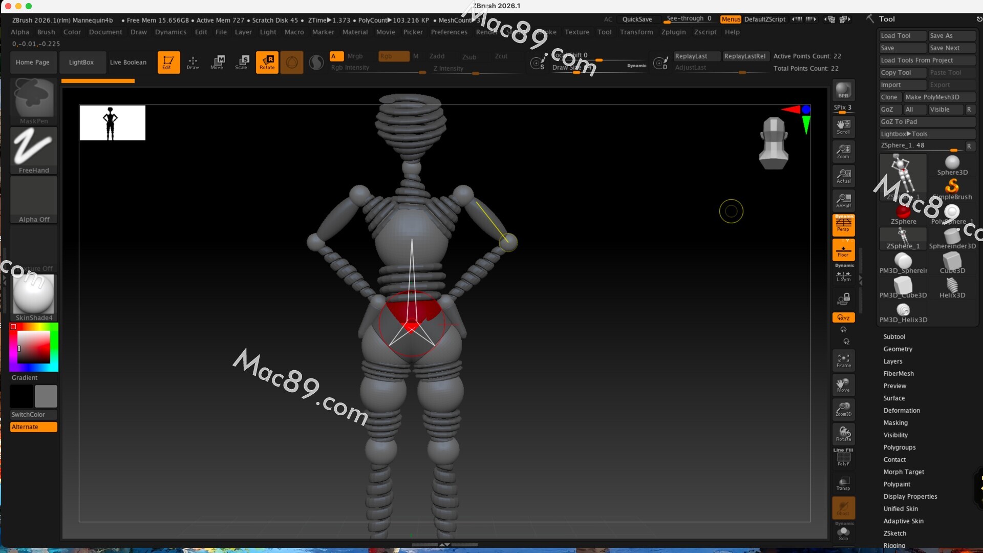
Task: Click the LightBox button
Action: (x=81, y=62)
